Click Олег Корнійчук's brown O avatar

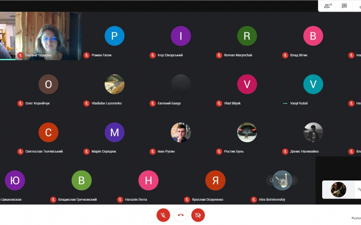[48, 84]
